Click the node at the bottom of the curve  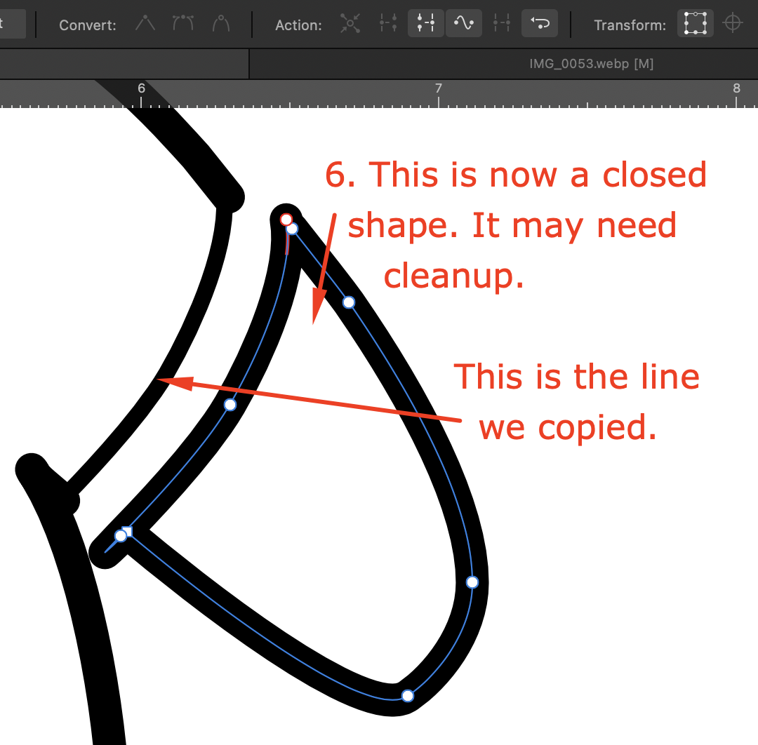pos(408,696)
